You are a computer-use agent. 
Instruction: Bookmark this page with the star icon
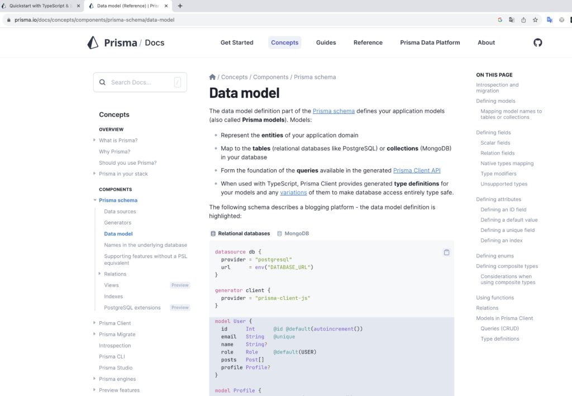[535, 19]
